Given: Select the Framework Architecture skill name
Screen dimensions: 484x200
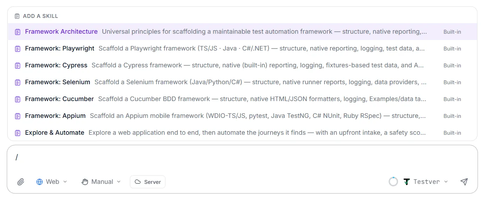Looking at the screenshot, I should tap(61, 32).
